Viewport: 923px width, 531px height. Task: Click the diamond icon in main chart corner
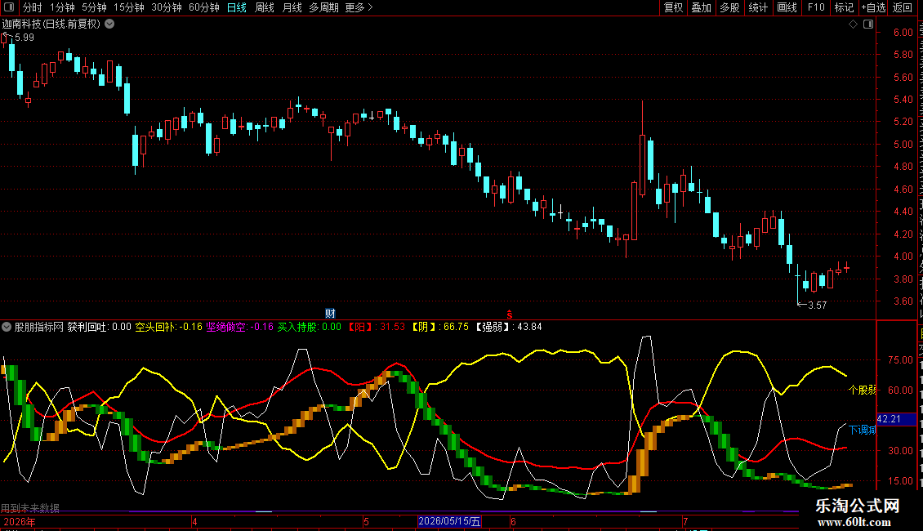click(x=853, y=25)
